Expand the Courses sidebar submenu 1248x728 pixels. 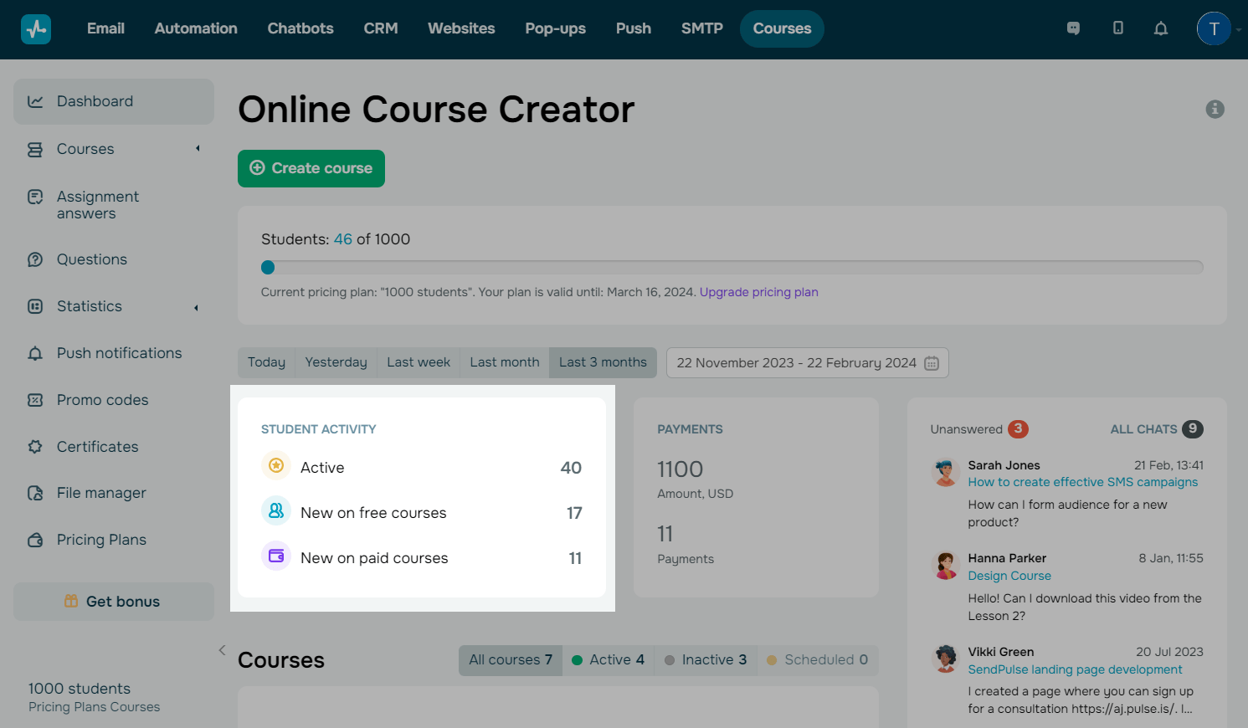coord(198,149)
